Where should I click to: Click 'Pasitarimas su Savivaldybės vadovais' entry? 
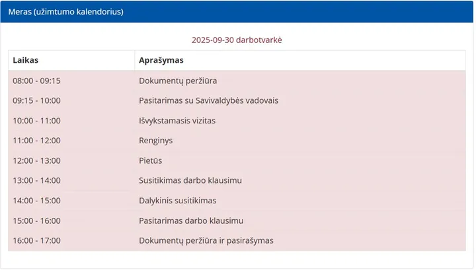click(x=208, y=100)
